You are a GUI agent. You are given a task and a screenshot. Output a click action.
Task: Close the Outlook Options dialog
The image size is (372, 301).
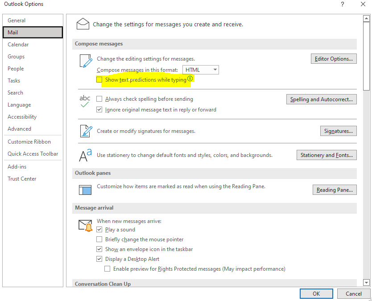click(x=363, y=4)
